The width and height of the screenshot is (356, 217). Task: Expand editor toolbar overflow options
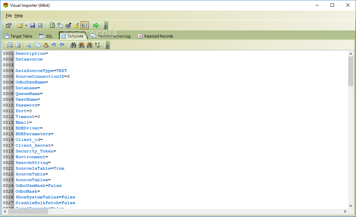click(x=108, y=46)
